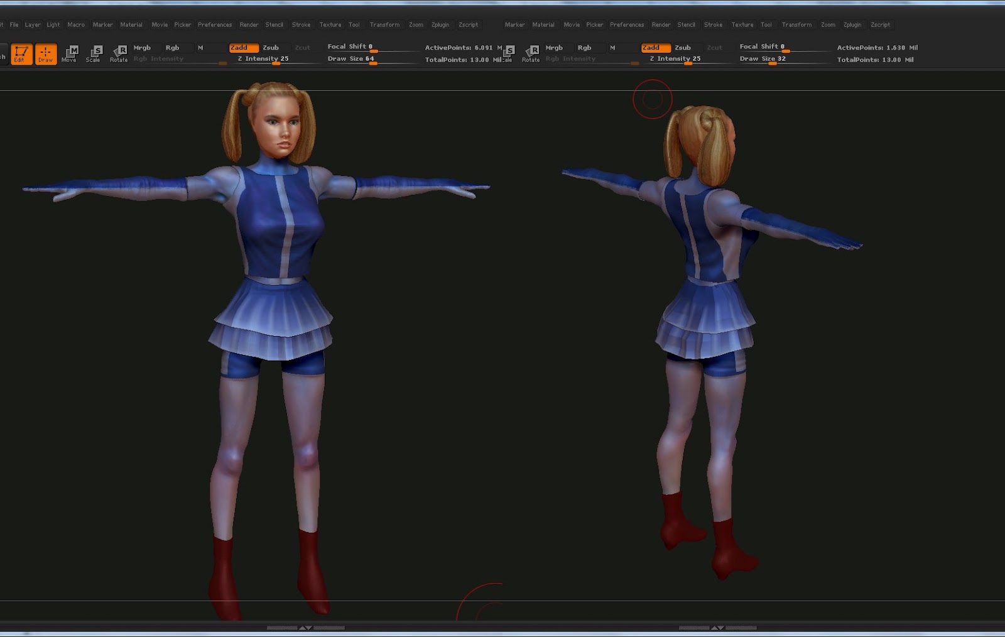Open Zplugin menu in the front-view window

click(440, 25)
